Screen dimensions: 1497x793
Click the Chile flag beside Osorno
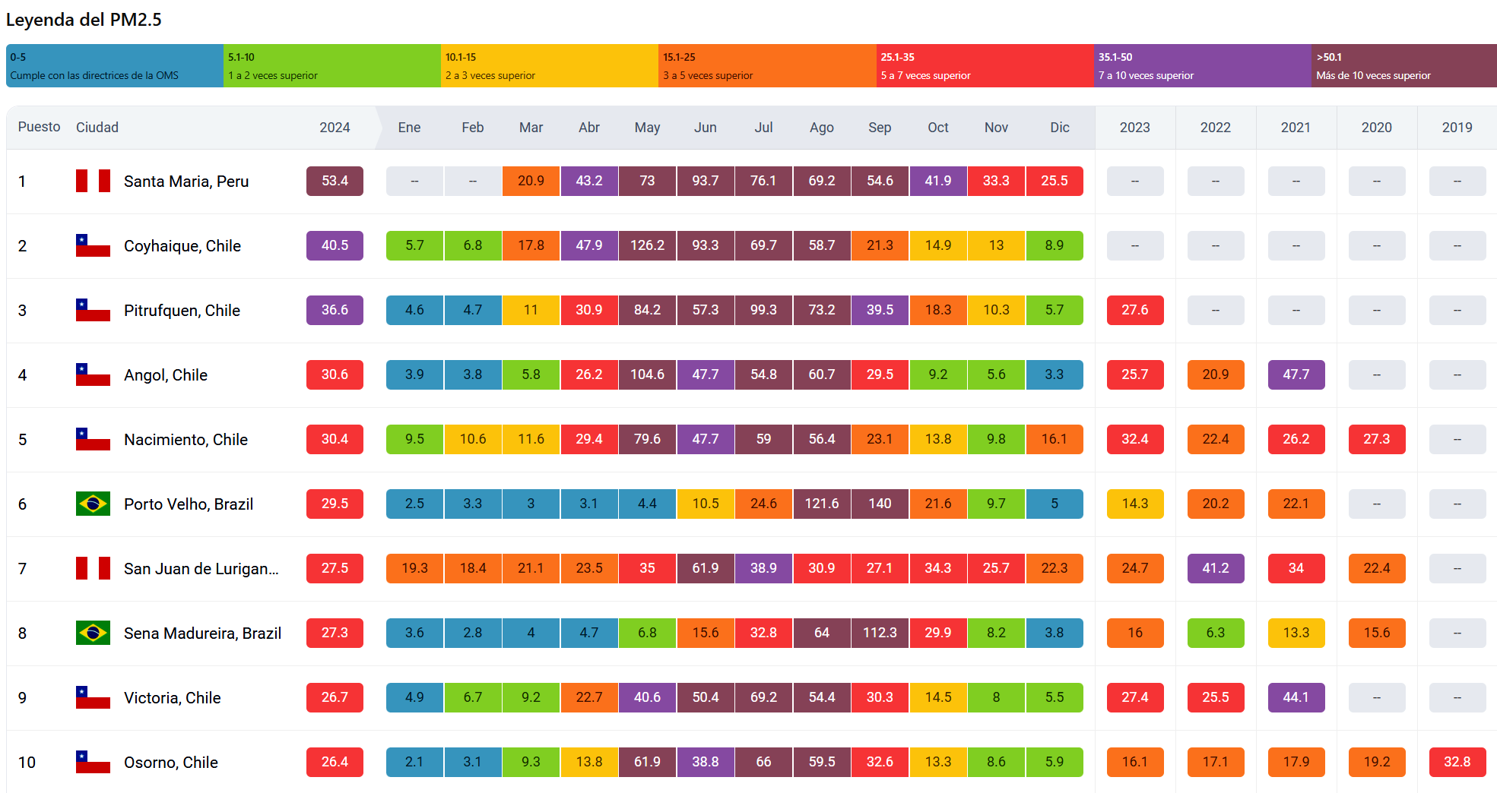coord(93,762)
